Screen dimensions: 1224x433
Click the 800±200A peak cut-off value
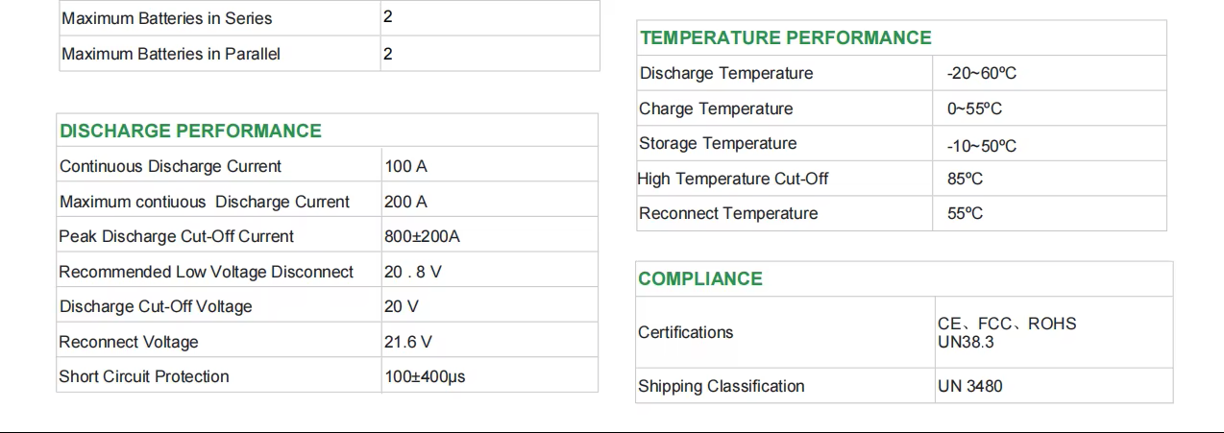coord(422,236)
